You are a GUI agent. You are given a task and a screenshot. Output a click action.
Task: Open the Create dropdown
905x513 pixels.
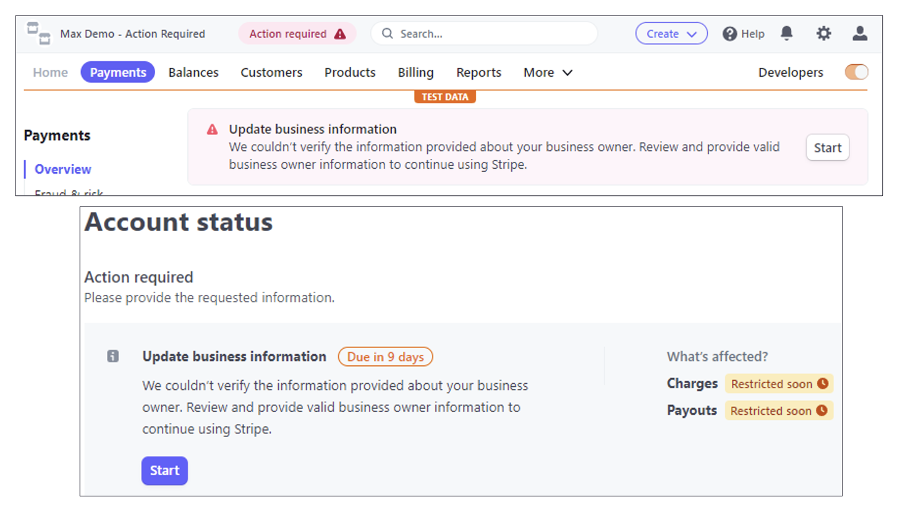pyautogui.click(x=671, y=33)
